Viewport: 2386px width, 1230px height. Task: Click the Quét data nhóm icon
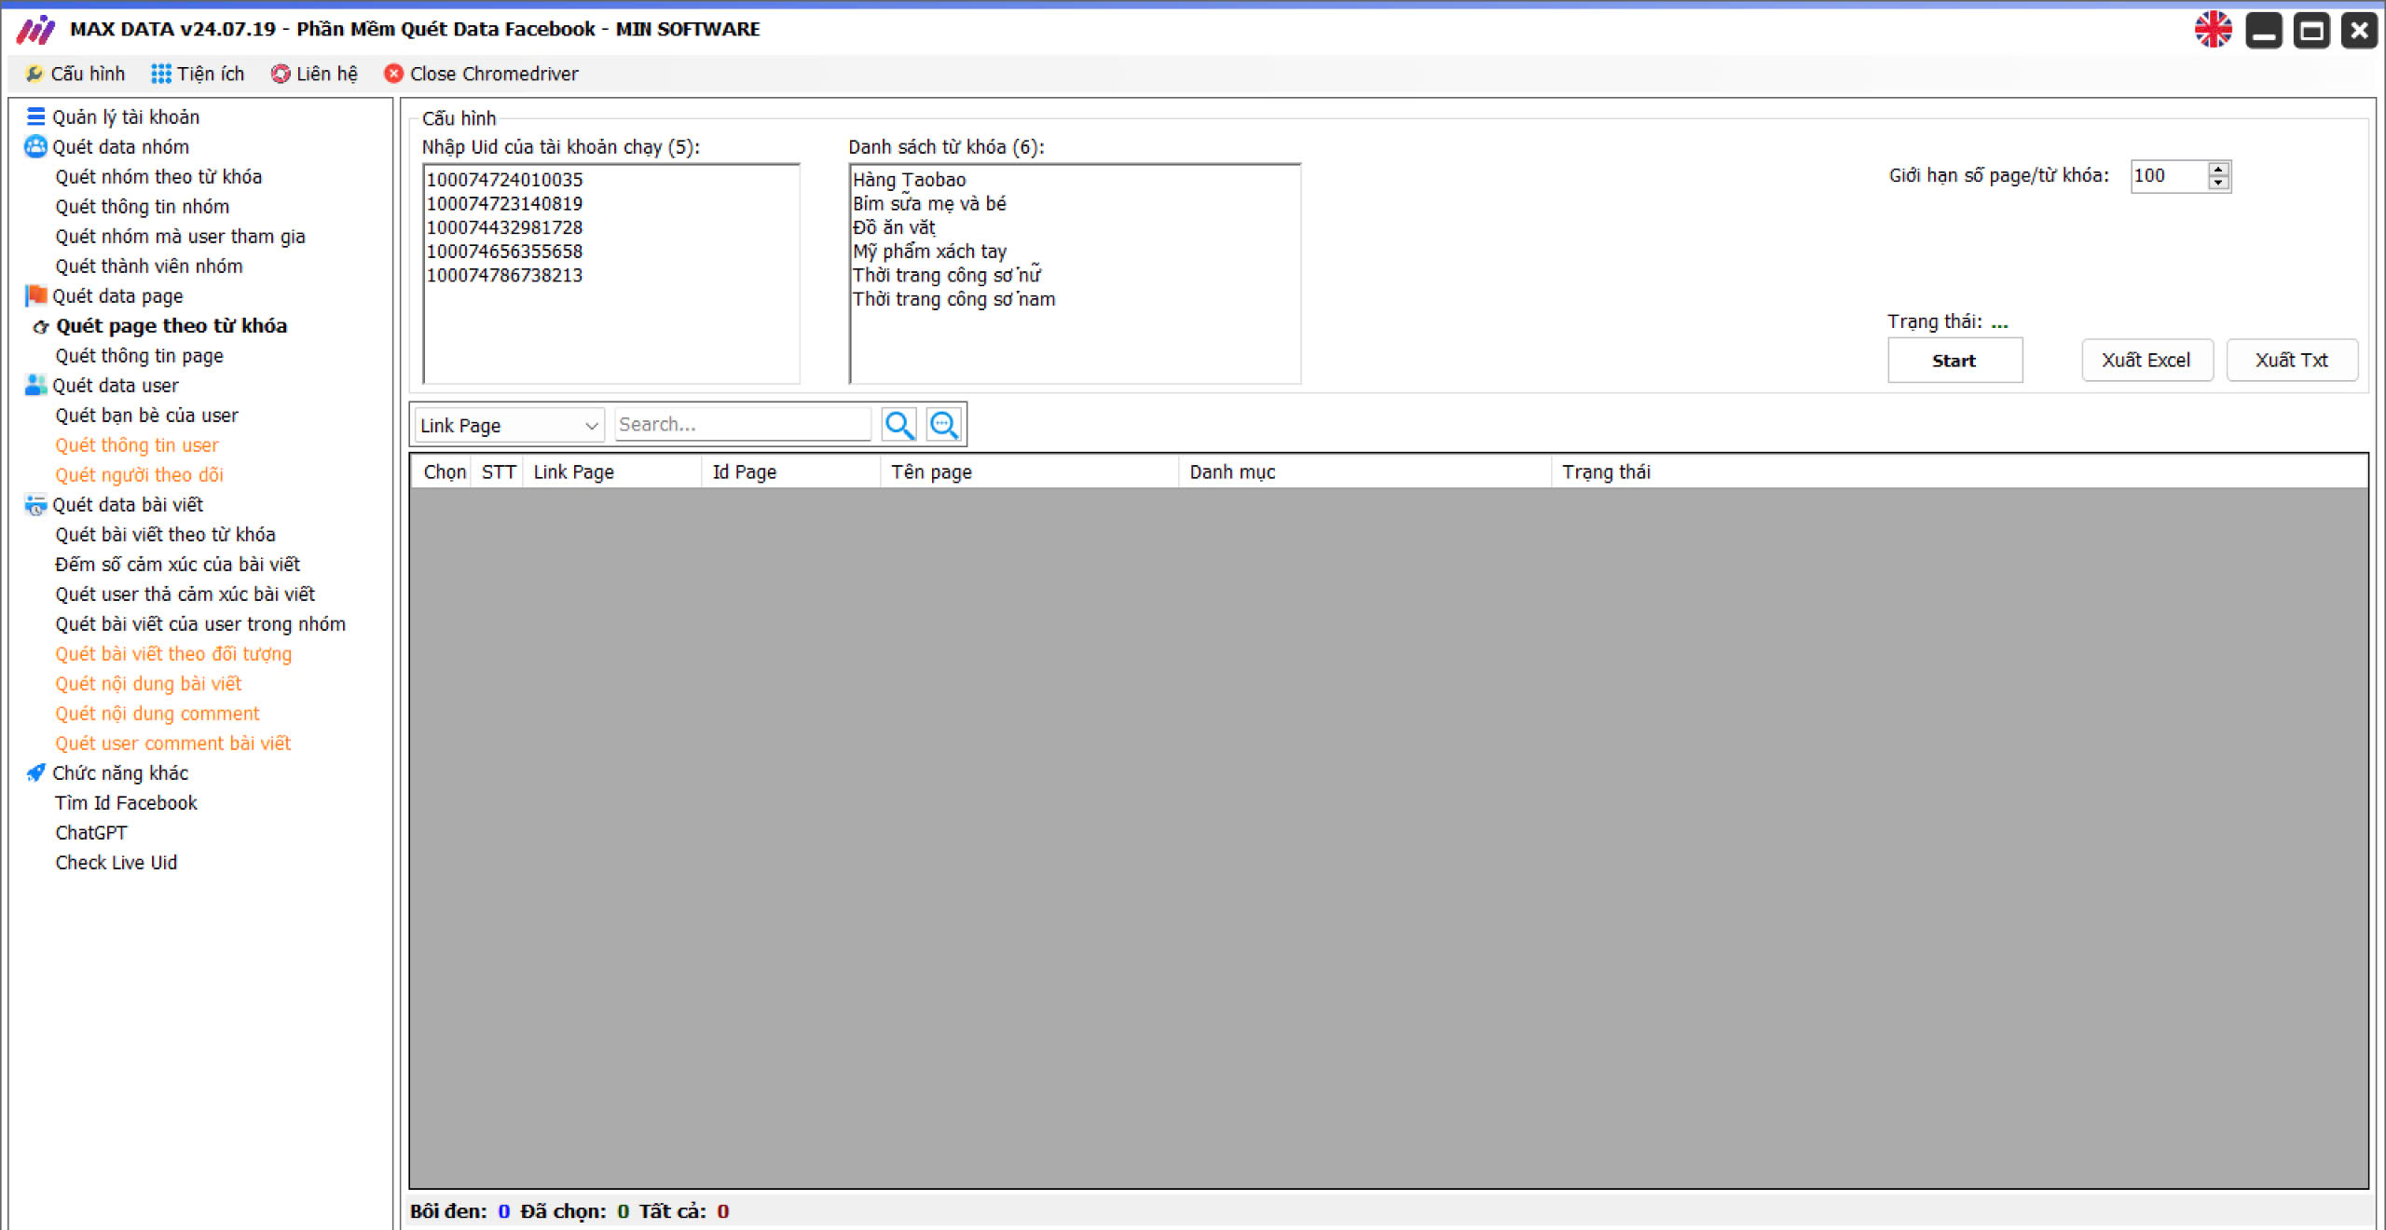[x=34, y=146]
